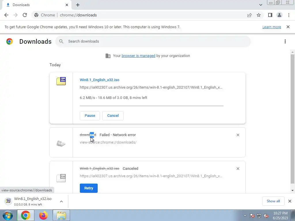
Task: Open the downloading Win8.1_English_x32.iso link
Action: coord(99,80)
